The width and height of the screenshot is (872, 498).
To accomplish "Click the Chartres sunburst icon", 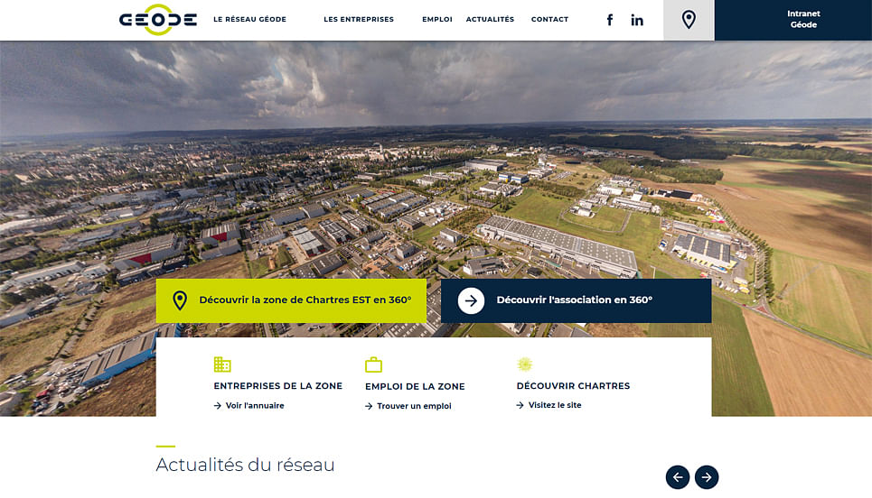I will point(524,364).
